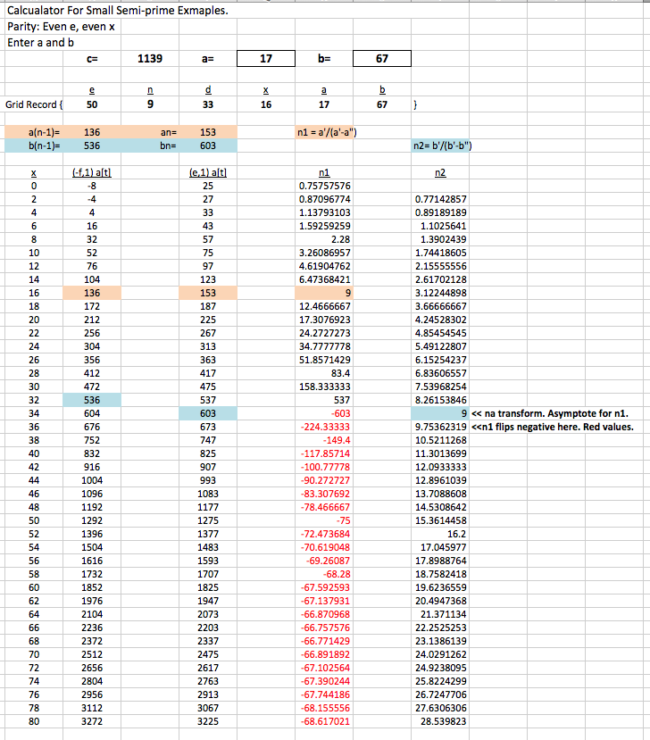650x740 pixels.
Task: Select the (-f,1) value -8 in row 0
Action: coord(92,186)
